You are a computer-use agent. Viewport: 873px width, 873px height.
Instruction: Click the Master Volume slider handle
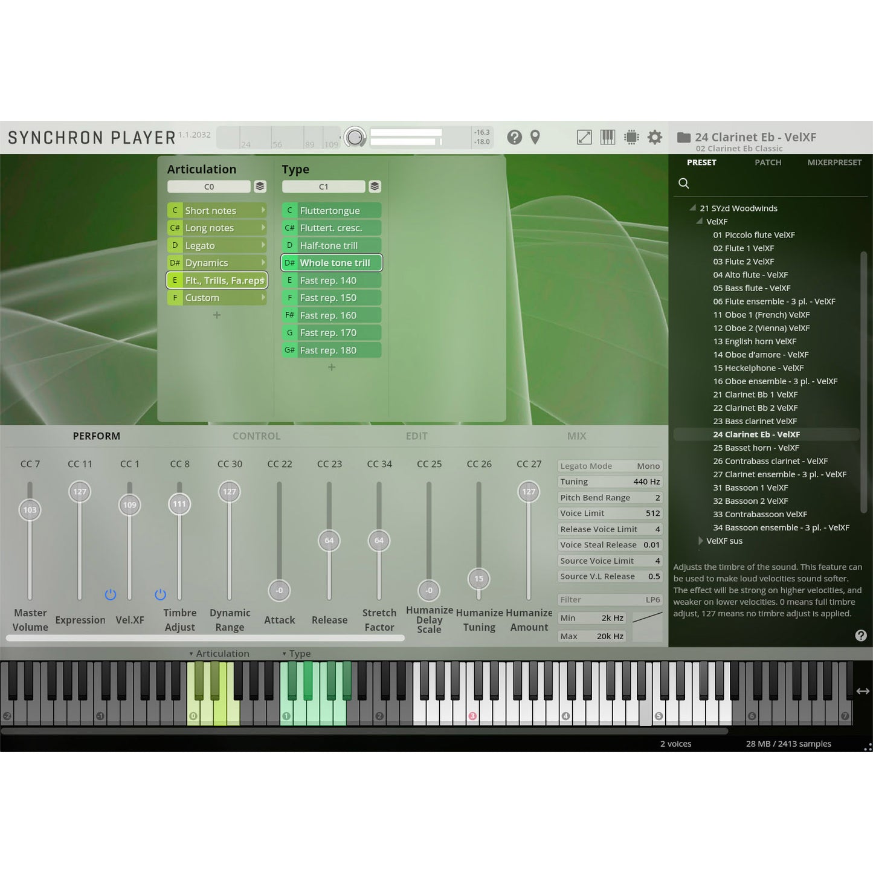[x=30, y=510]
